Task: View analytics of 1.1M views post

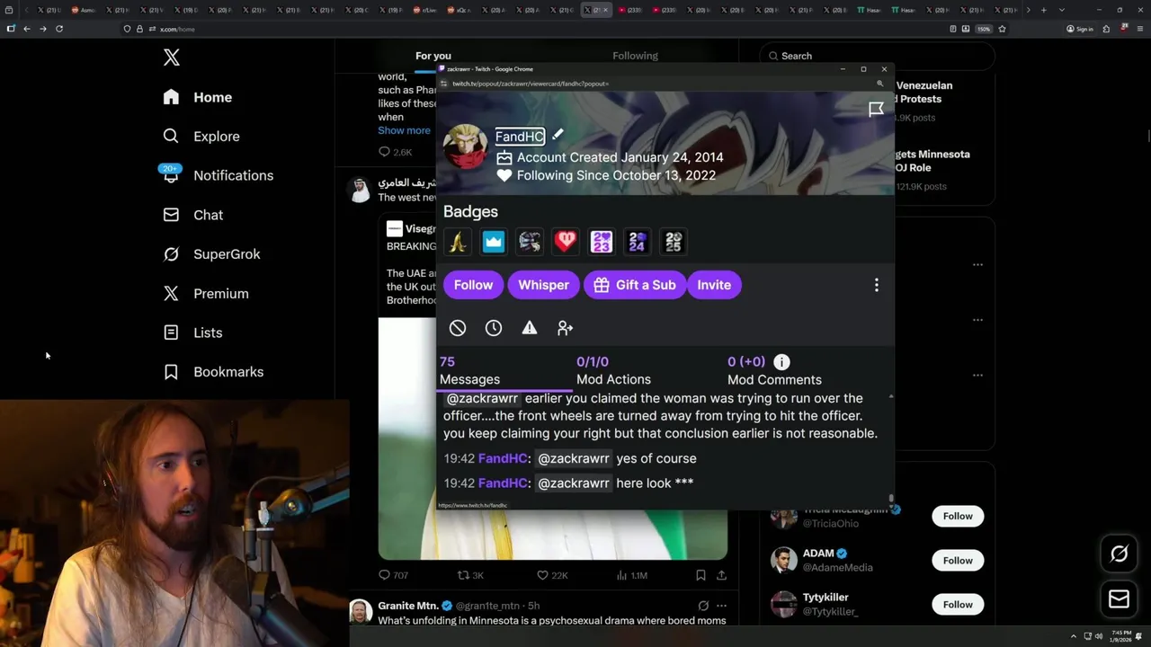Action: coord(631,575)
